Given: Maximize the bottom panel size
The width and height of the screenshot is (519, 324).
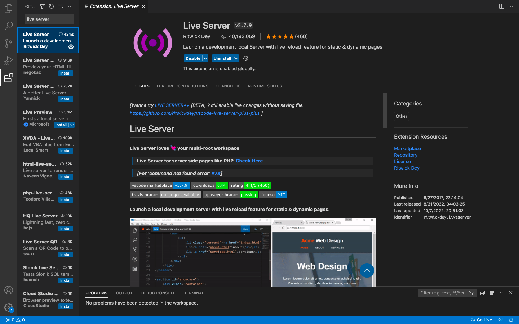Looking at the screenshot, I should 501,293.
